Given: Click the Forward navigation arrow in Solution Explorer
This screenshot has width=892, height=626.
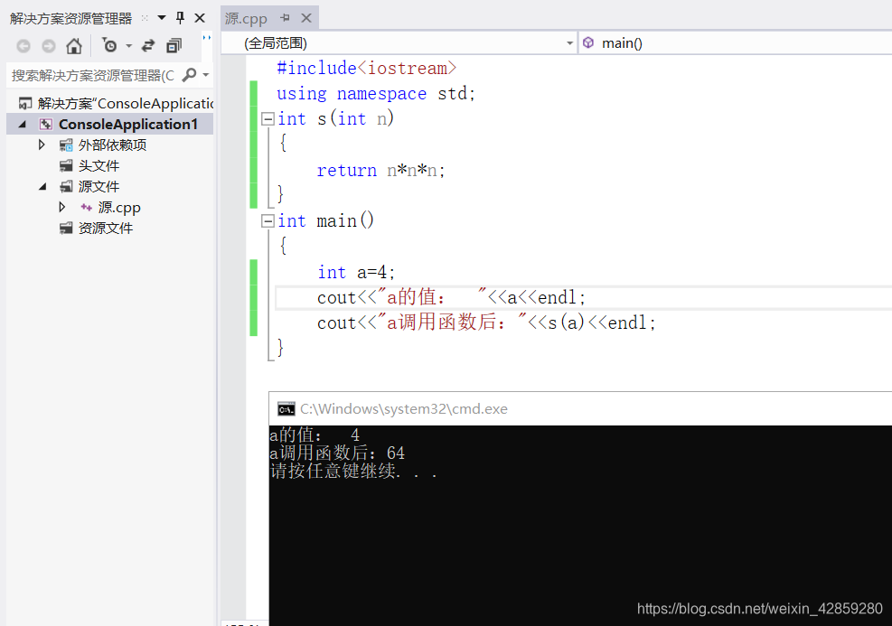Looking at the screenshot, I should click(49, 46).
